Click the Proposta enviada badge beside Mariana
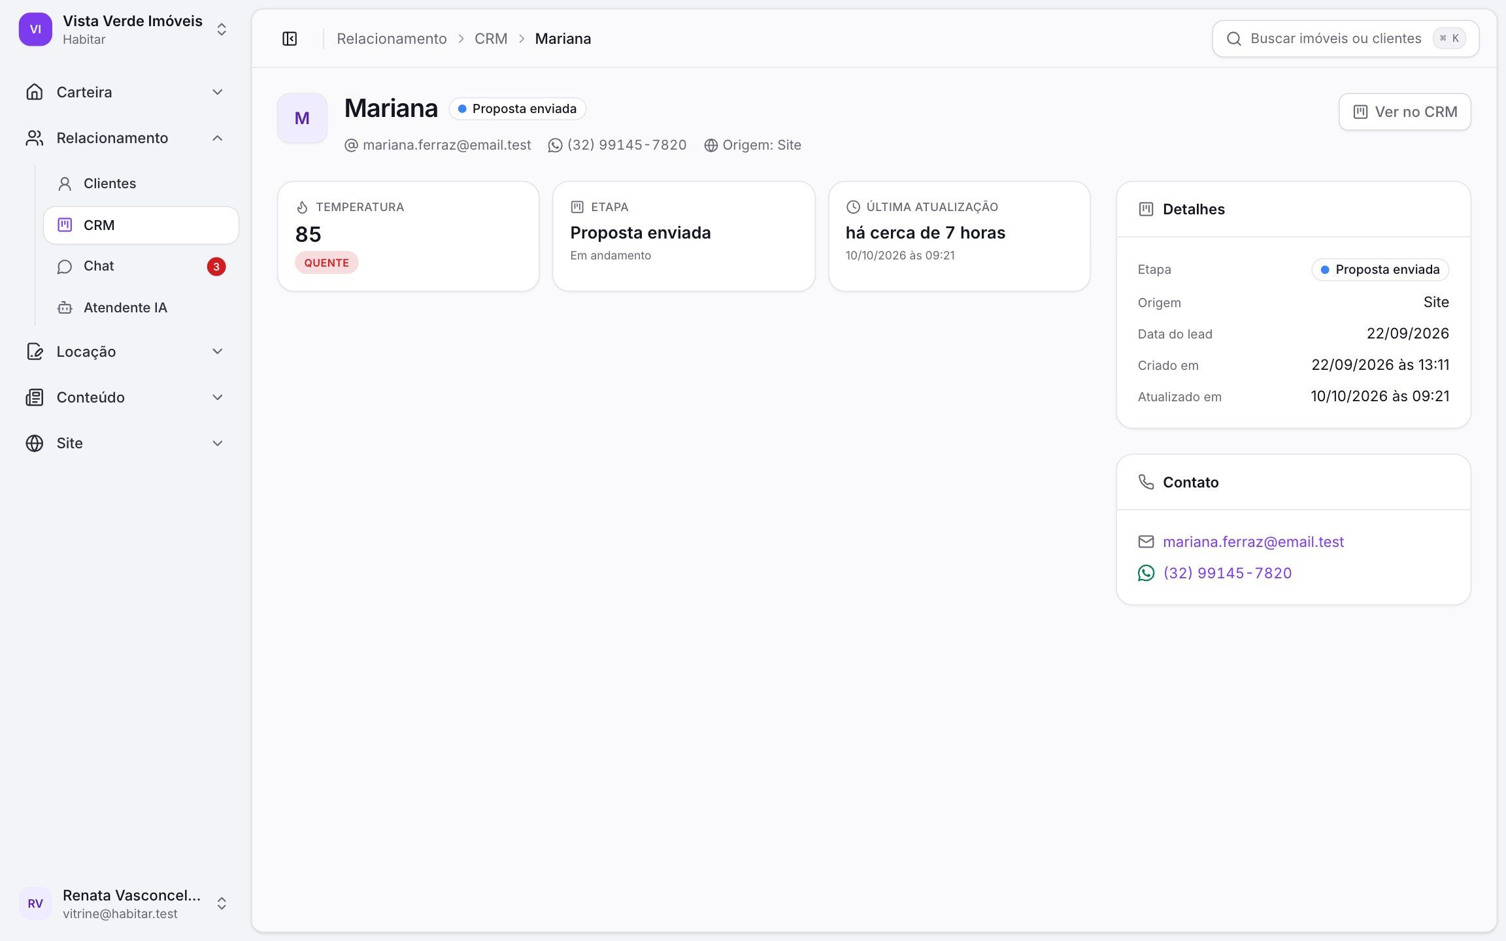This screenshot has width=1506, height=941. [517, 108]
